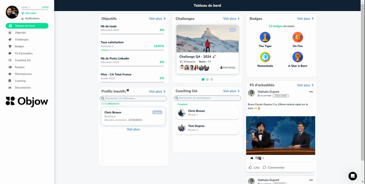This screenshot has height=184, width=365.
Task: Click the Nb de Posts Linkedin objective
Action: pos(132,62)
